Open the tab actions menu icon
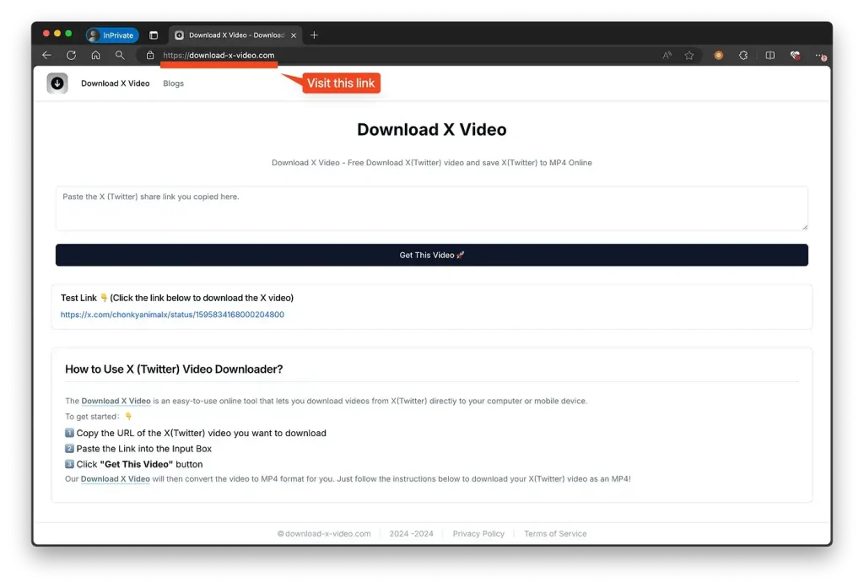The width and height of the screenshot is (864, 588). coord(154,35)
